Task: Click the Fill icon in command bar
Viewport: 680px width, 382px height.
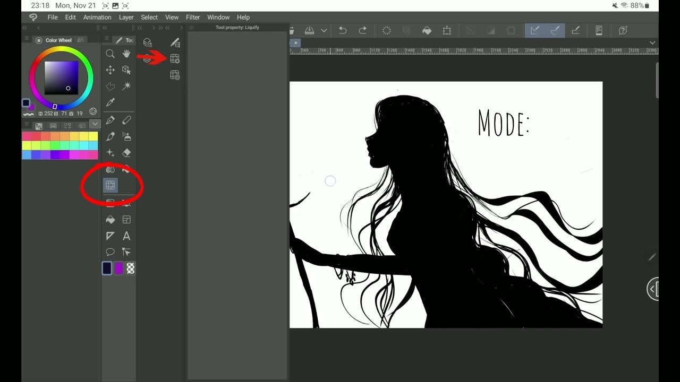Action: point(427,31)
